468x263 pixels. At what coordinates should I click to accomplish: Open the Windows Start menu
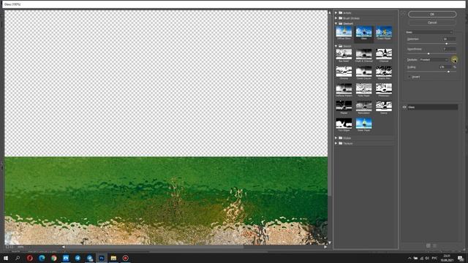tap(6, 258)
